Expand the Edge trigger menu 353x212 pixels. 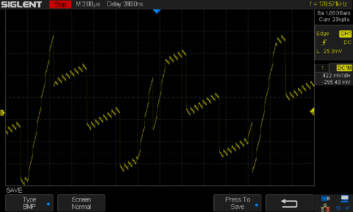point(323,33)
